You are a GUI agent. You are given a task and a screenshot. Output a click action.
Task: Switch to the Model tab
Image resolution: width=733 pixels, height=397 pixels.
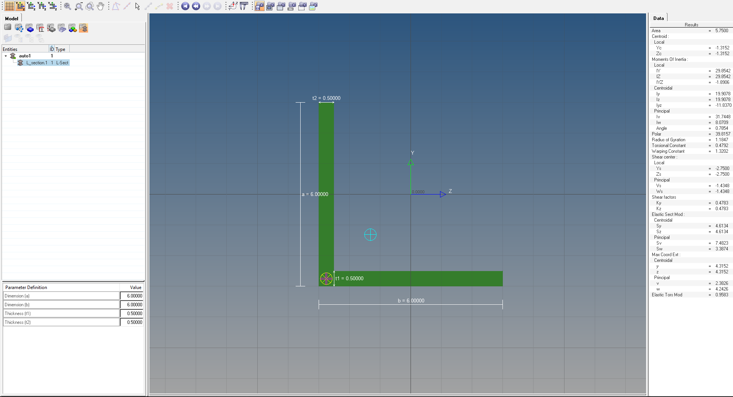tap(11, 18)
